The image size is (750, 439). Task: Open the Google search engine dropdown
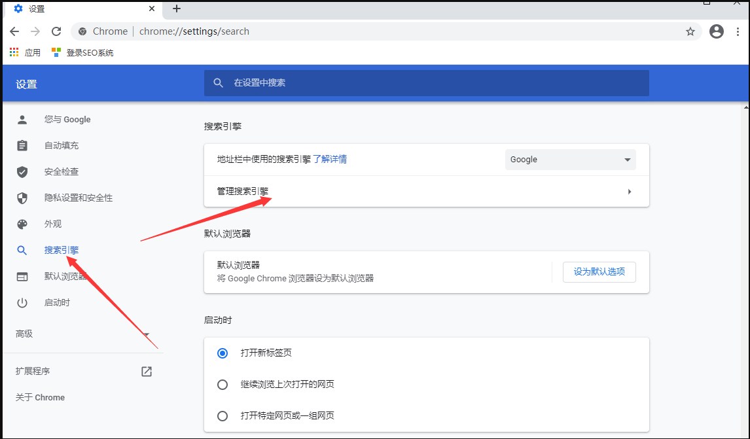pos(570,160)
